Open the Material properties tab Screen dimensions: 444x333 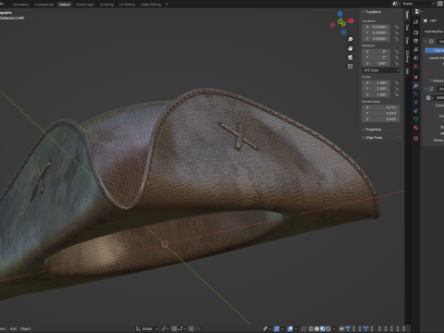(x=416, y=128)
